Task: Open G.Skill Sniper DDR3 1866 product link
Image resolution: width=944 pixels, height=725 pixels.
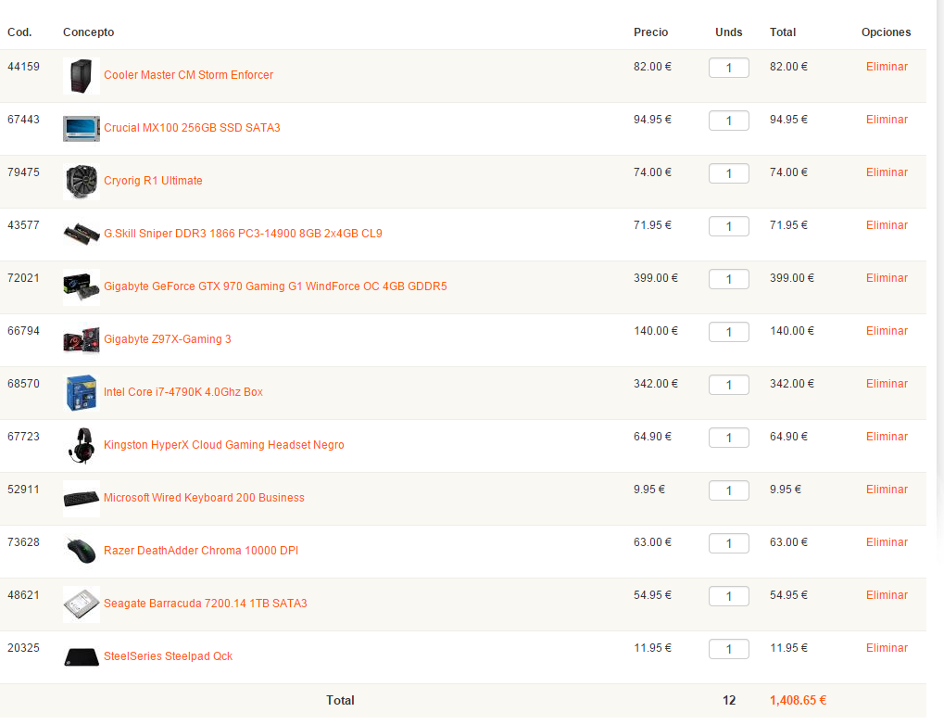Action: pos(243,234)
